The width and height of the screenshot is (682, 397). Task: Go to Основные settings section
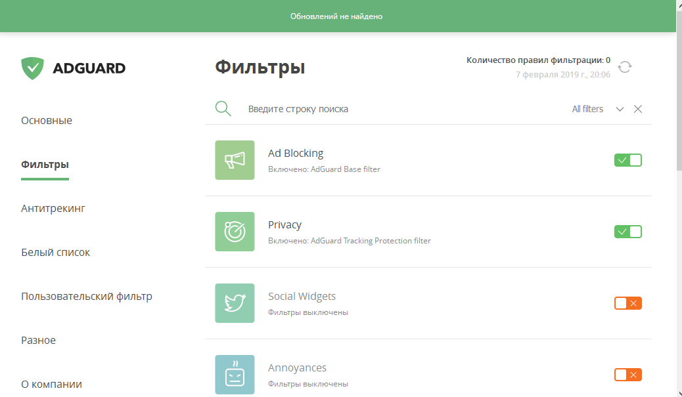click(47, 120)
